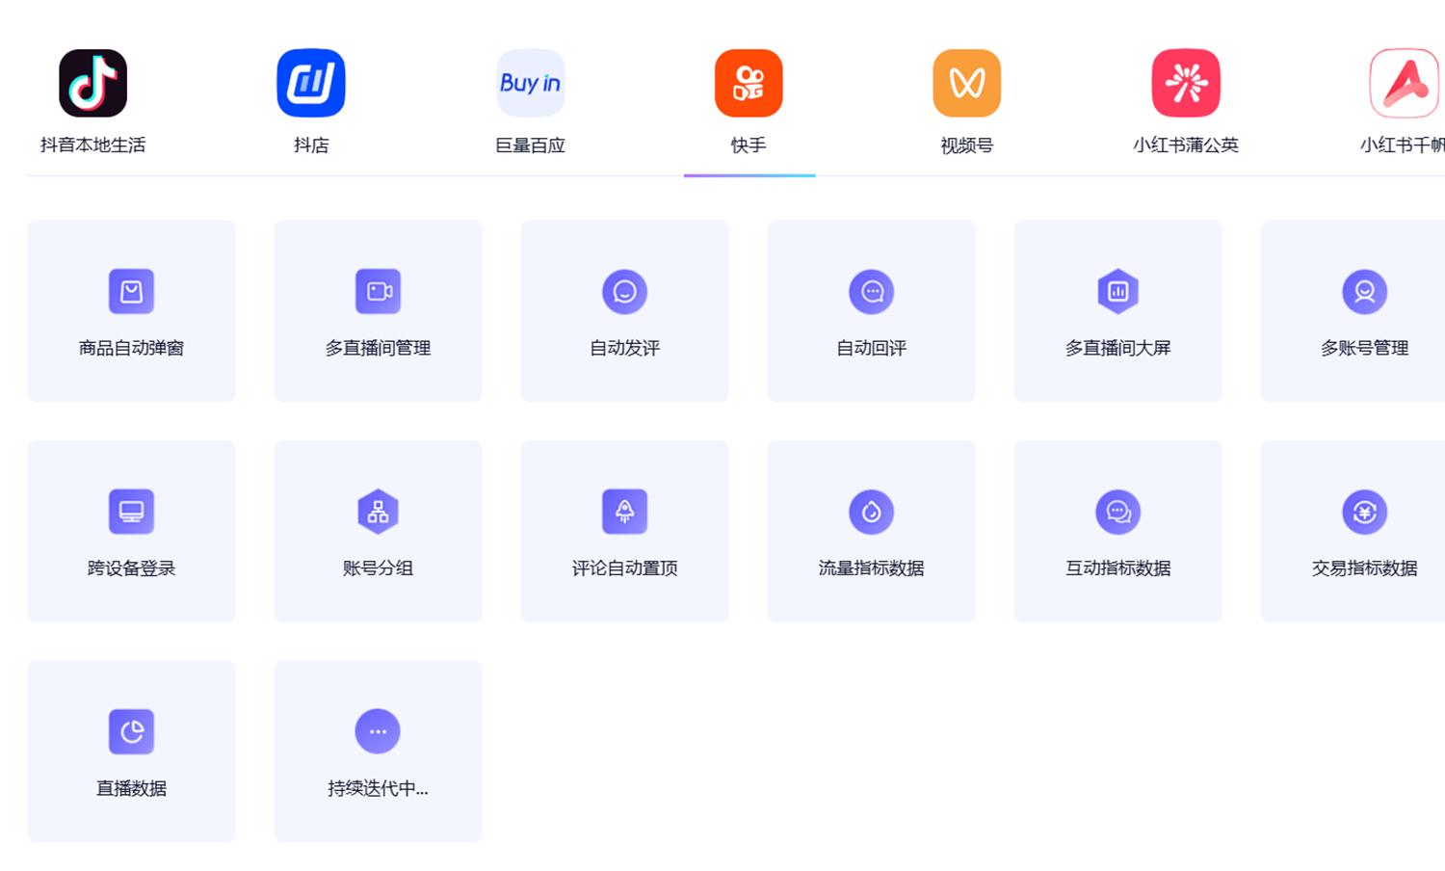
Task: Click the reply bubble icon for 自动回评
Action: (x=871, y=291)
